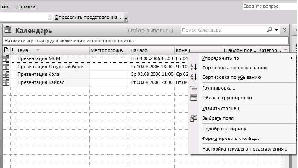Click the A-Z ascending sort icon
Image resolution: width=298 pixels, height=168 pixels.
point(194,67)
